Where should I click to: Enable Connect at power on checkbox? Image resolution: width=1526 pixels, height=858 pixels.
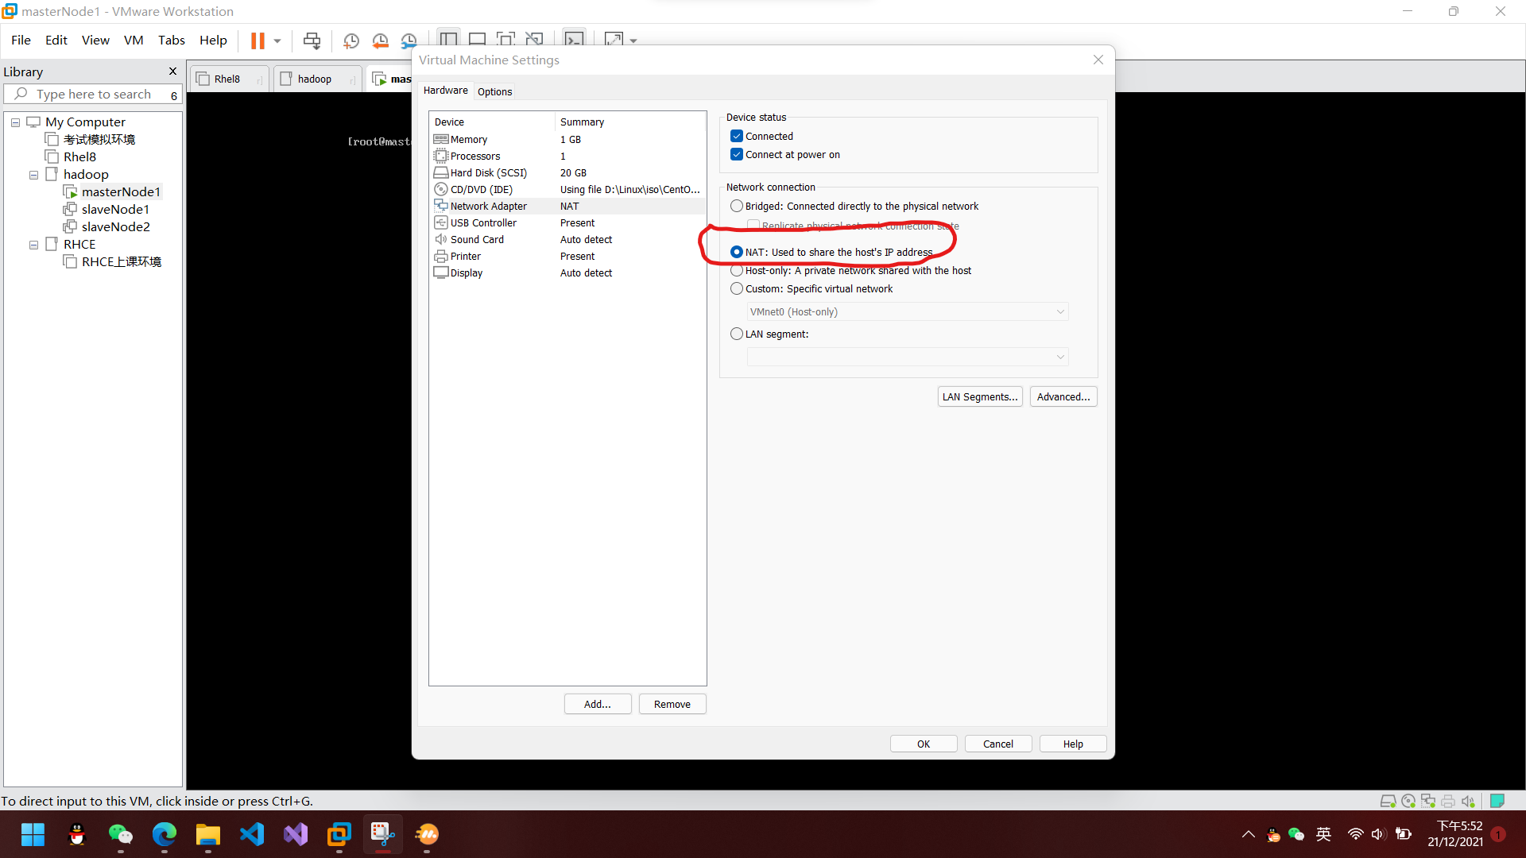(x=737, y=154)
